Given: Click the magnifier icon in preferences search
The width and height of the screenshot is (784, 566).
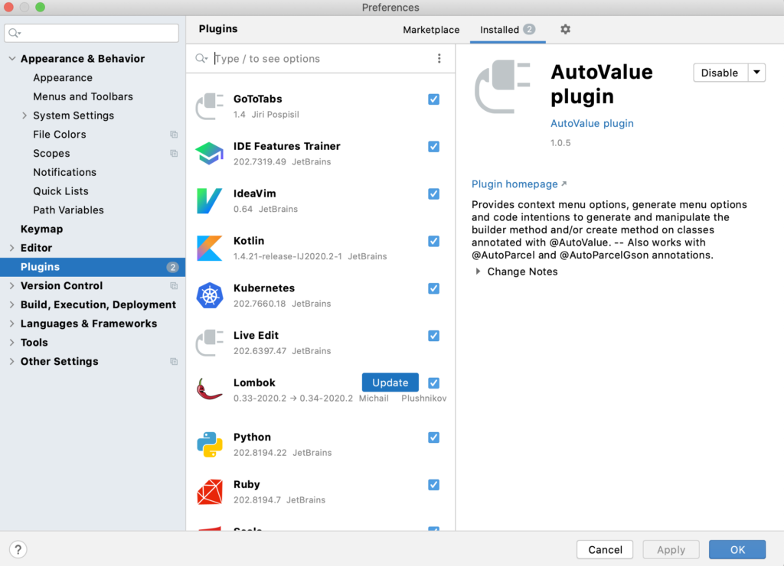Looking at the screenshot, I should coord(15,34).
